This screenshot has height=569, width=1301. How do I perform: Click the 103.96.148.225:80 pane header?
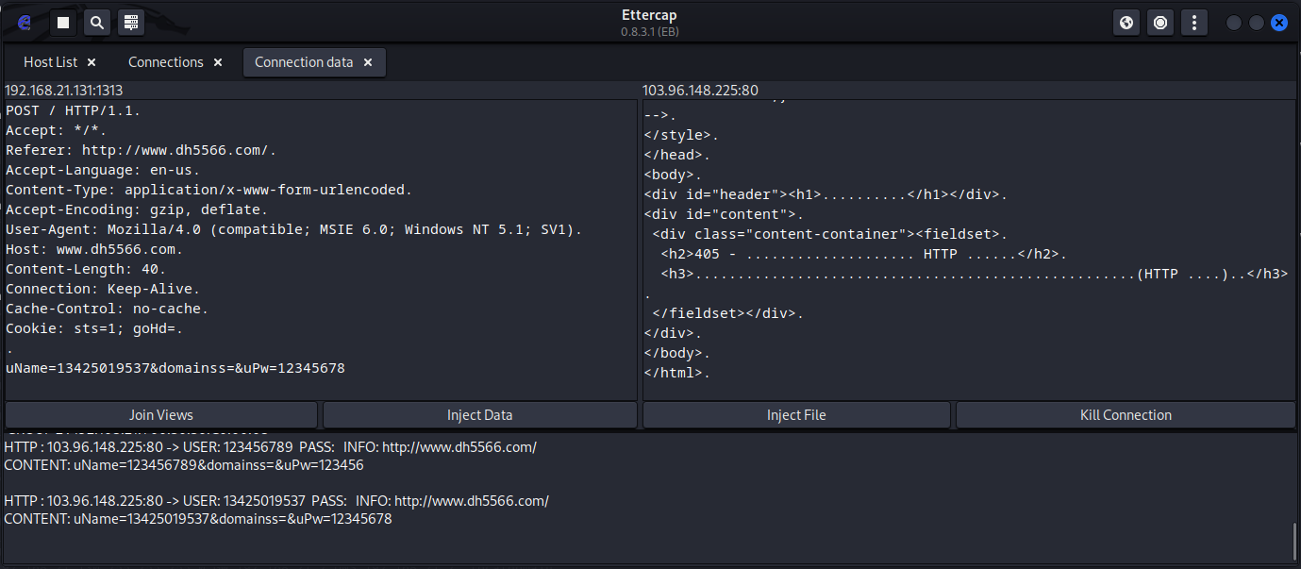click(700, 91)
